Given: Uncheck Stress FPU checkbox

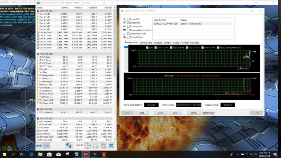Looking at the screenshot, I should [x=128, y=23].
